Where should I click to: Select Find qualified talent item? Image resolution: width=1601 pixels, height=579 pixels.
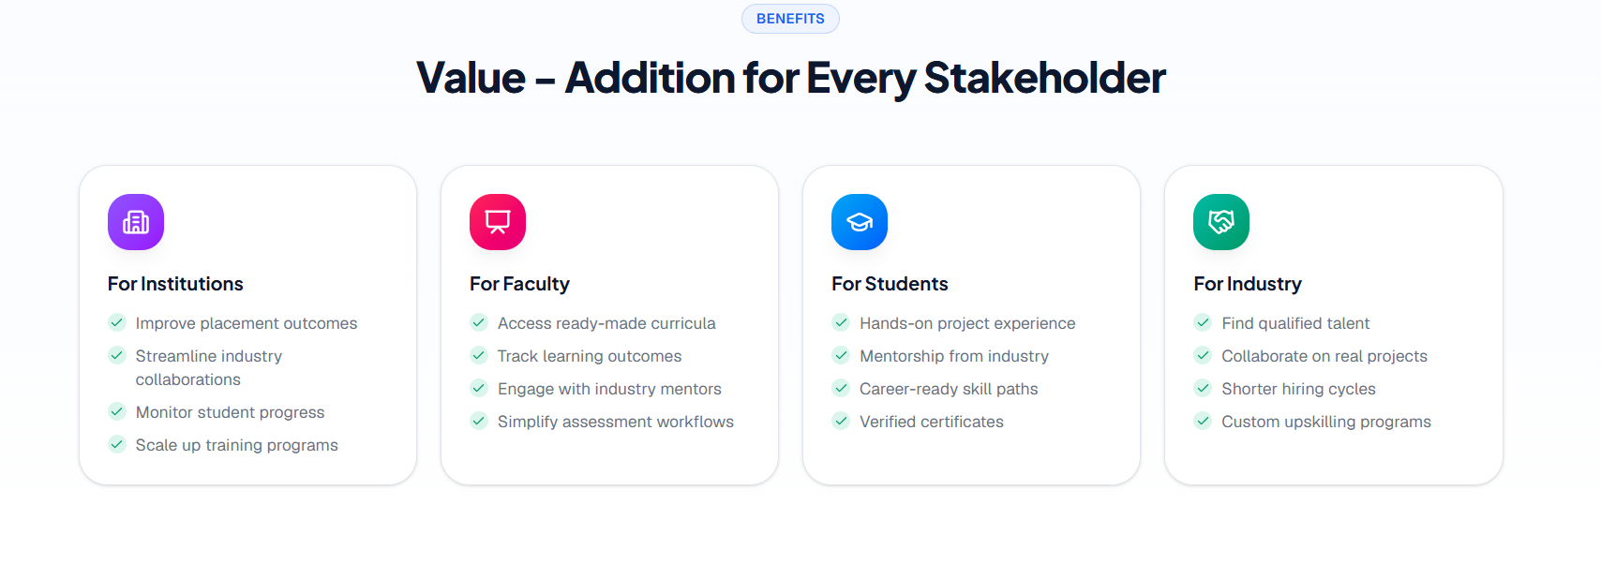[x=1295, y=323]
